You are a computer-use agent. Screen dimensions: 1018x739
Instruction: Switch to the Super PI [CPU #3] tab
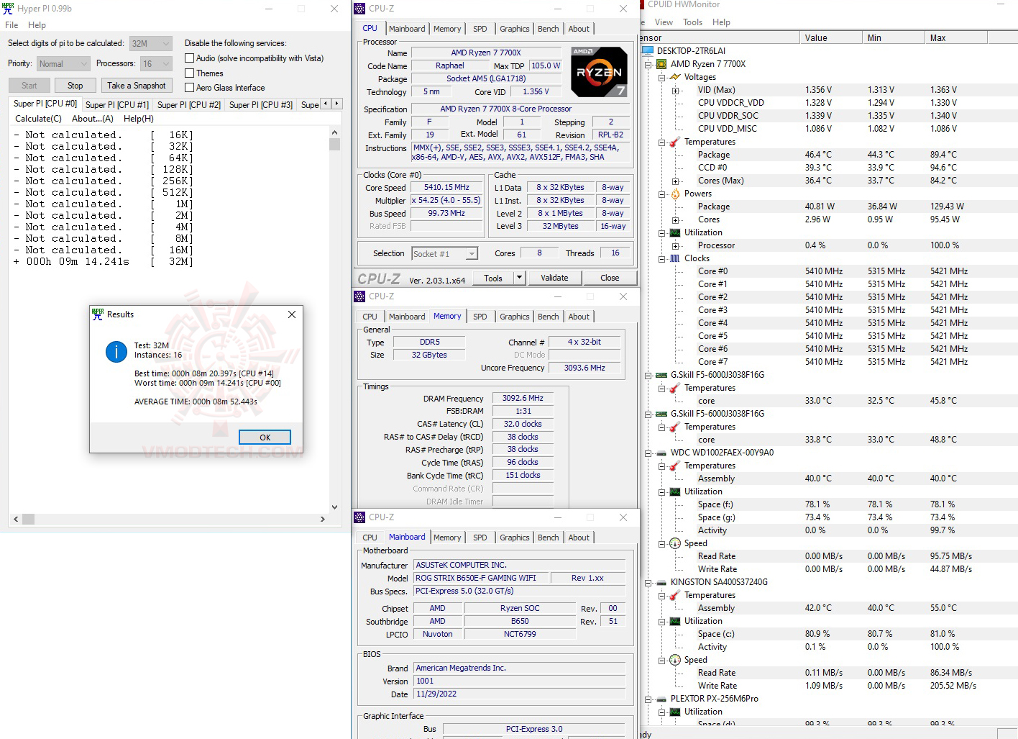pos(261,105)
